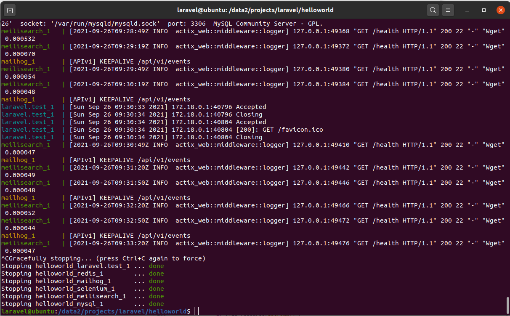510x316 pixels.
Task: Click the response time 0.000049
Action: click(x=20, y=175)
